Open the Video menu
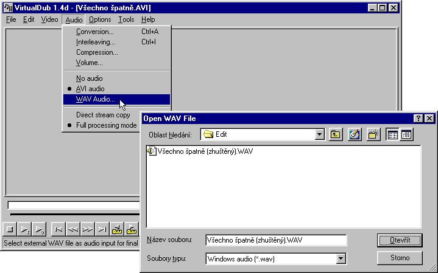Image resolution: width=438 pixels, height=273 pixels. [x=49, y=19]
